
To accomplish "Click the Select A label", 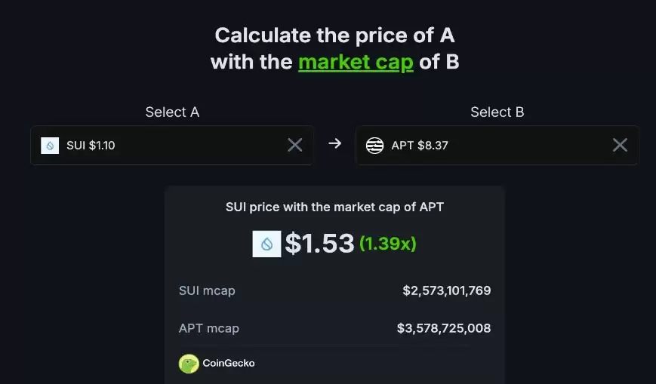I will 172,112.
